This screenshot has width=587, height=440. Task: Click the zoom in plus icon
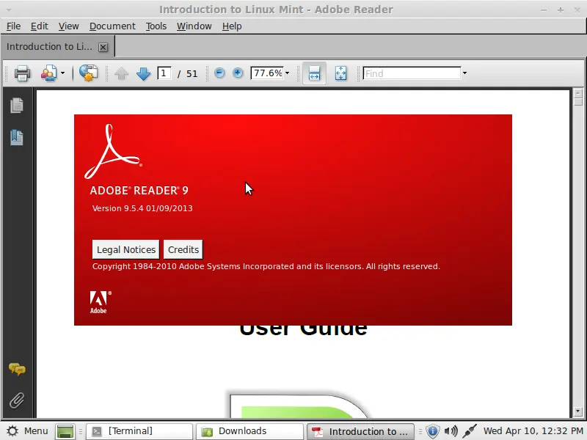tap(238, 73)
